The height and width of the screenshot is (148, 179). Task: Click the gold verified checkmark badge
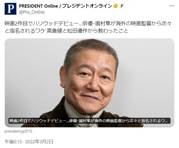tap(115, 6)
